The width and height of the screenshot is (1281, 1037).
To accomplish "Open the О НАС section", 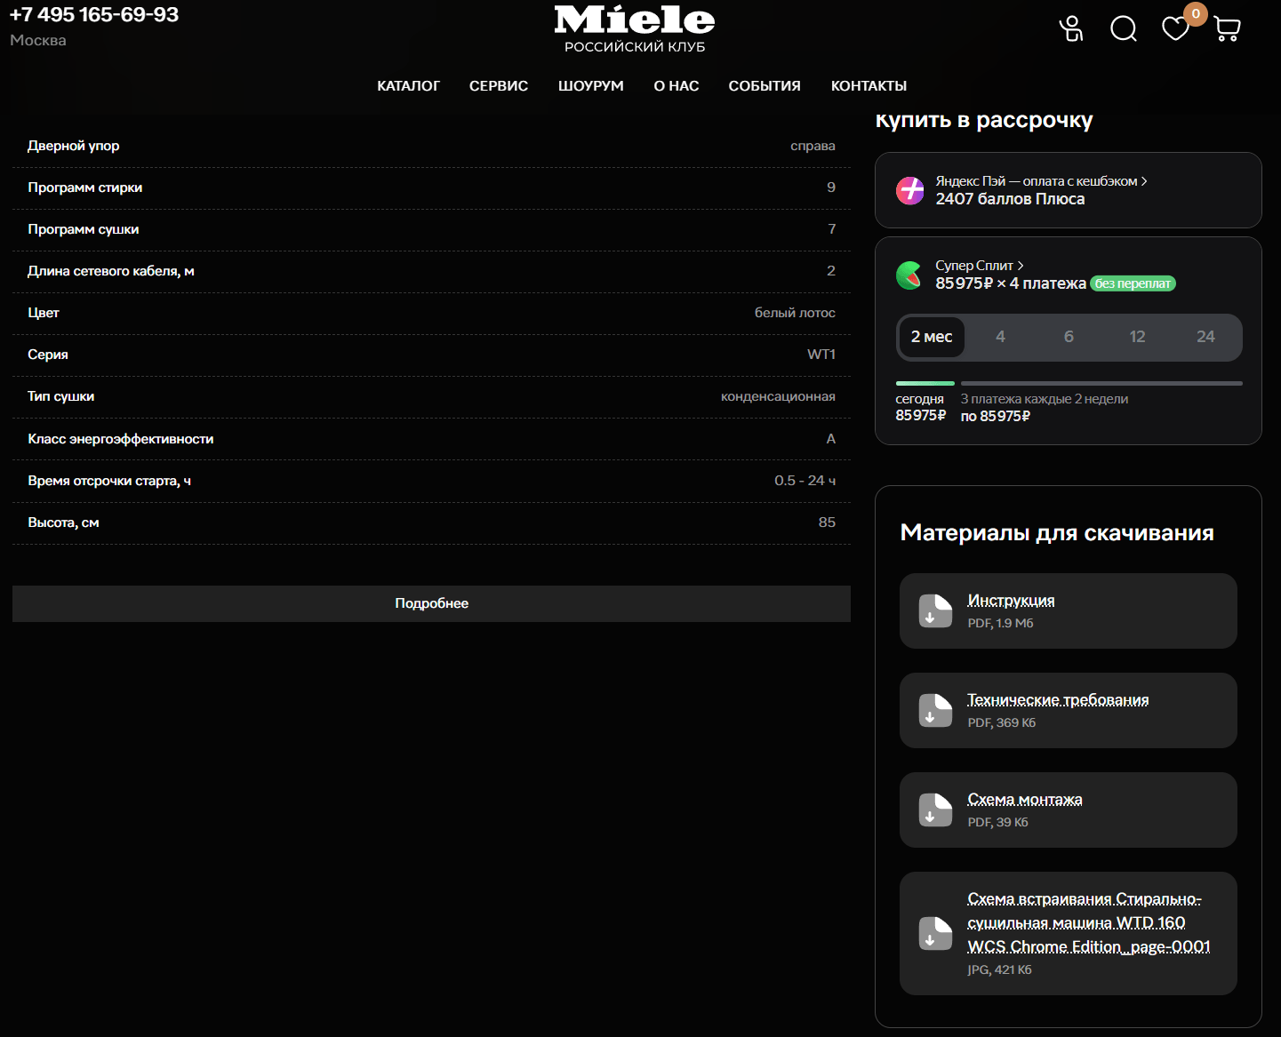I will (x=677, y=86).
